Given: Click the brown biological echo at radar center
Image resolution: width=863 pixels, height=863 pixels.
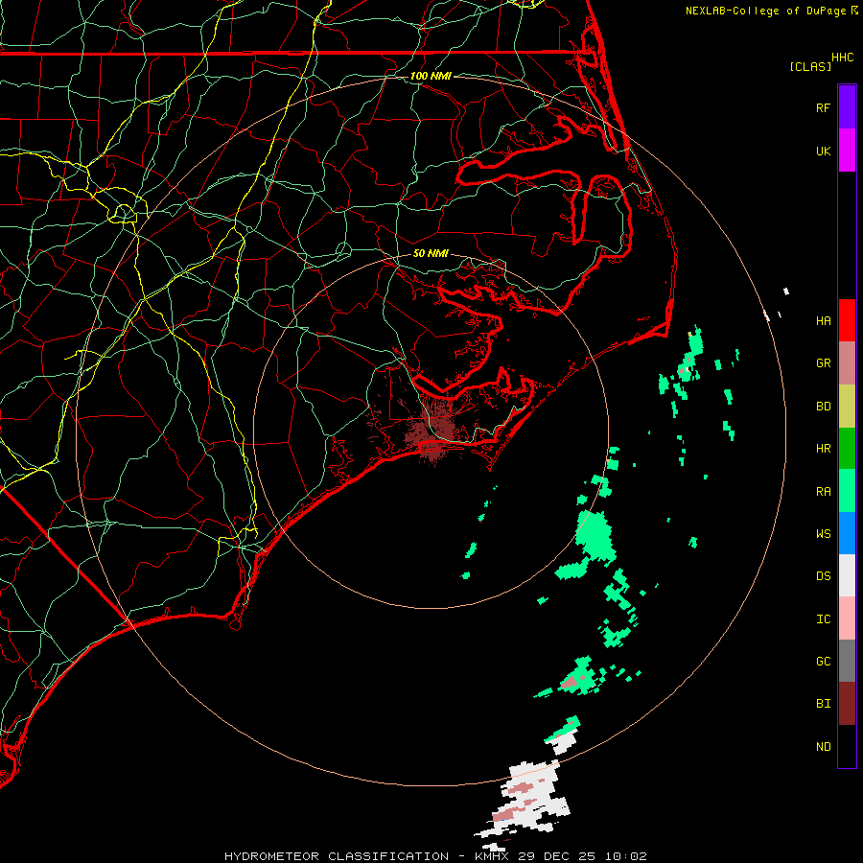Looking at the screenshot, I should [432, 432].
